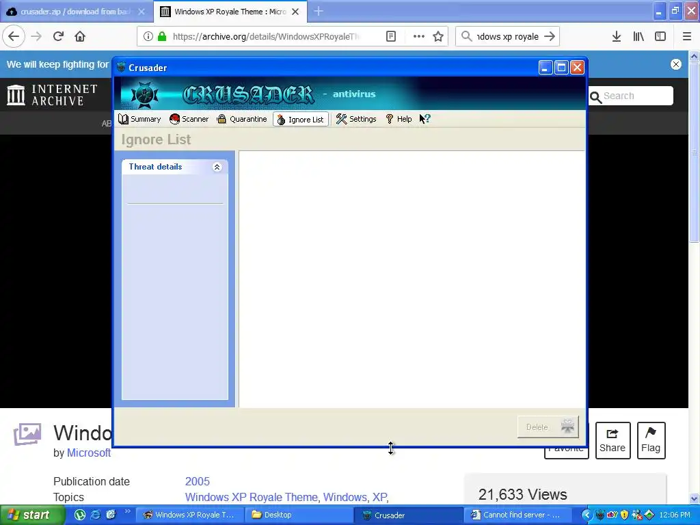Open the Quarantine tab
The height and width of the screenshot is (525, 700).
click(241, 119)
